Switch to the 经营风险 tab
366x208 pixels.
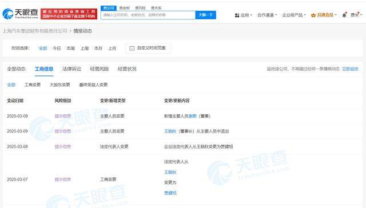[100, 69]
